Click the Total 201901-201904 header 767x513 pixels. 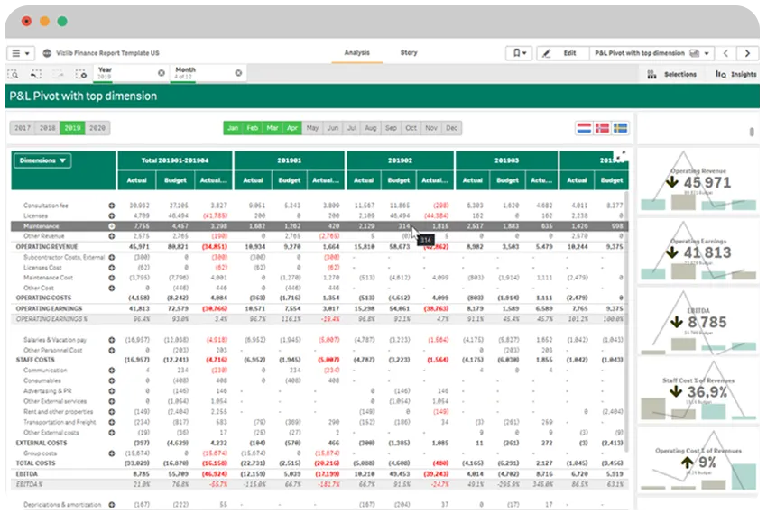[x=175, y=160]
